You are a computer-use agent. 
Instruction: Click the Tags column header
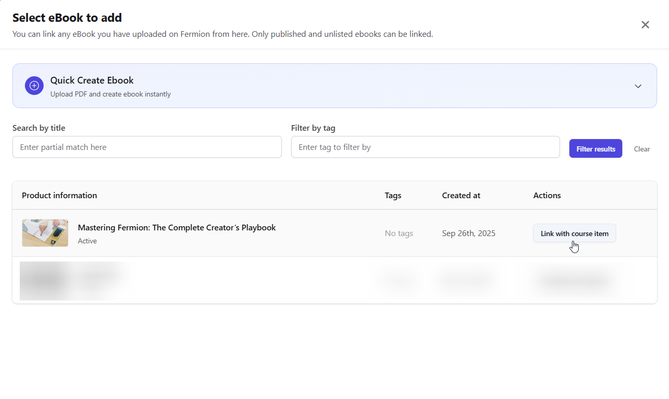(393, 196)
